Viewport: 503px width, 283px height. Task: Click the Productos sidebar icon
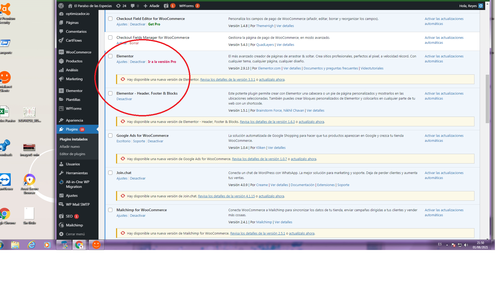pos(61,61)
